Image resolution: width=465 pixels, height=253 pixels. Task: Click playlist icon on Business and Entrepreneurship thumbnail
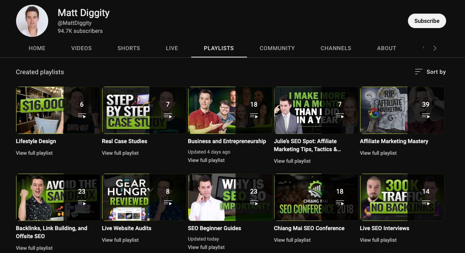coord(254,116)
